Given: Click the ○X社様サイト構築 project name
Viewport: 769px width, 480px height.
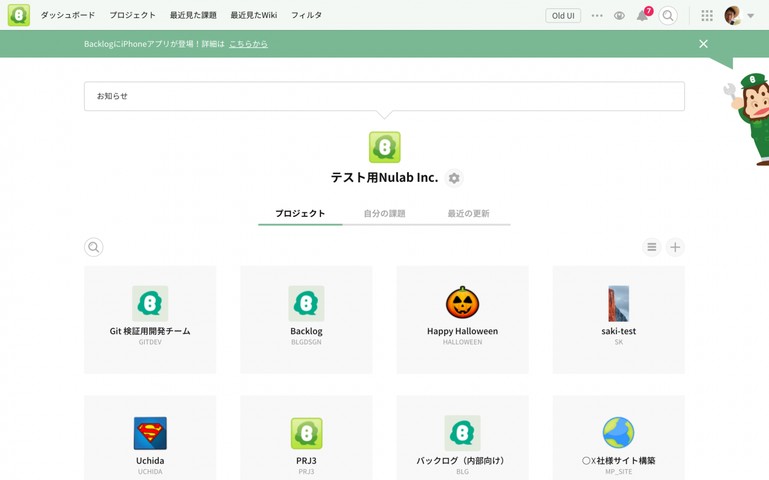Looking at the screenshot, I should pos(618,461).
